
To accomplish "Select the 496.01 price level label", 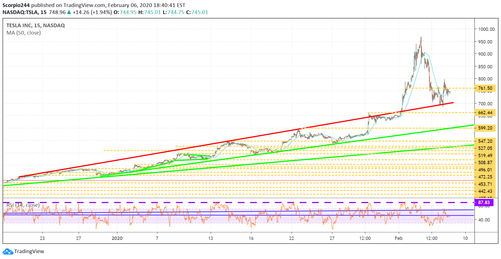I will tap(485, 170).
